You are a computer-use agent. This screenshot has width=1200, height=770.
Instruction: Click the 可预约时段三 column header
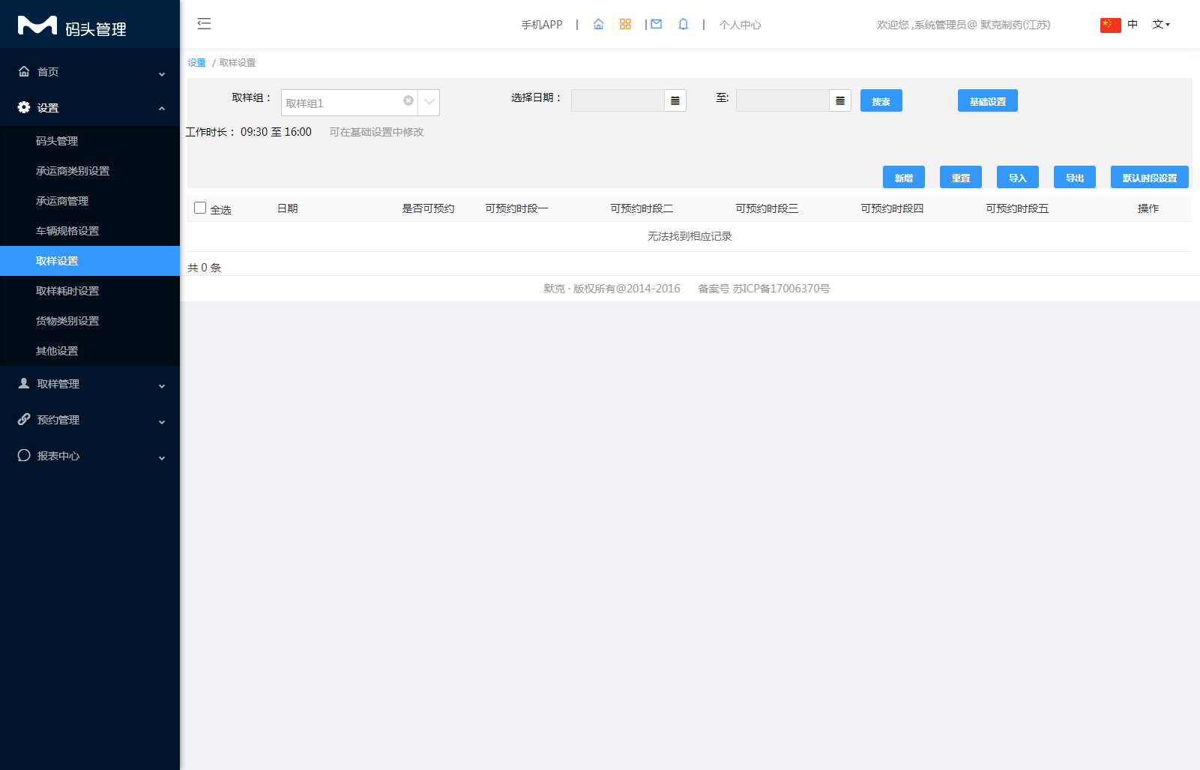tap(767, 208)
